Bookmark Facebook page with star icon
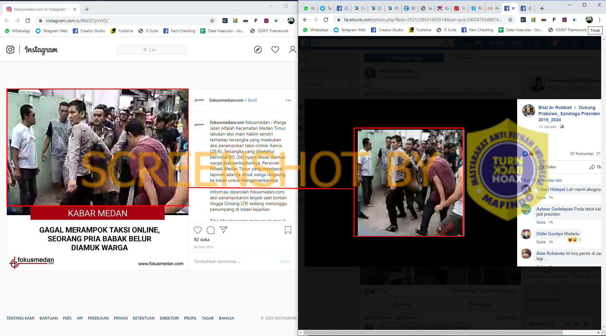606x336 pixels. click(510, 20)
